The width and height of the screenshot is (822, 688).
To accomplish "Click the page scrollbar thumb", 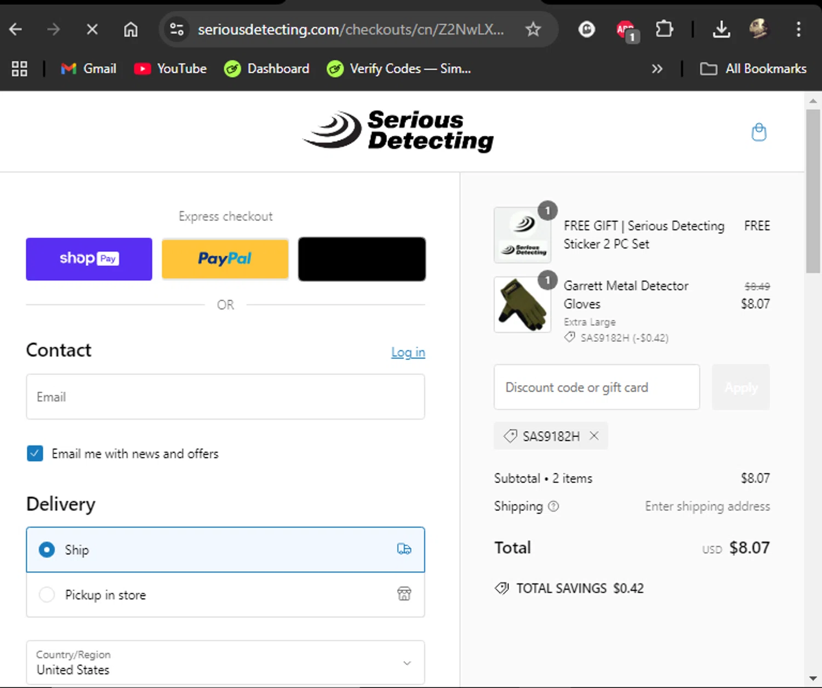I will [x=813, y=191].
